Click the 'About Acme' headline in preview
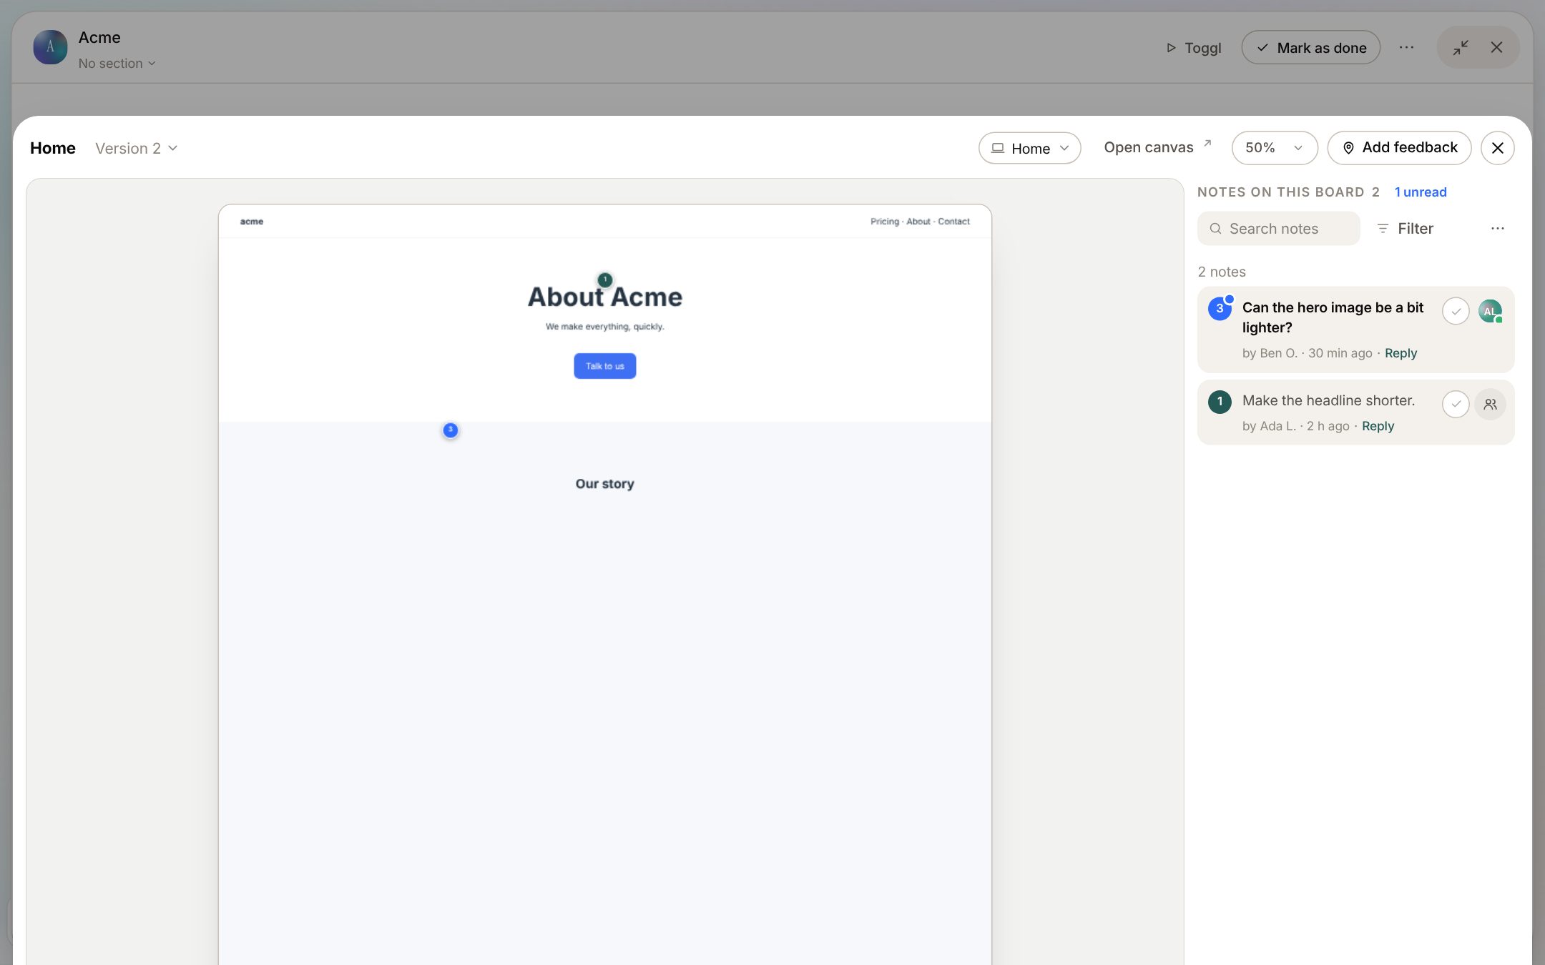The width and height of the screenshot is (1545, 965). coord(605,297)
